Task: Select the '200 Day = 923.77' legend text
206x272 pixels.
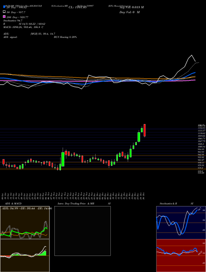Action: pos(17,17)
